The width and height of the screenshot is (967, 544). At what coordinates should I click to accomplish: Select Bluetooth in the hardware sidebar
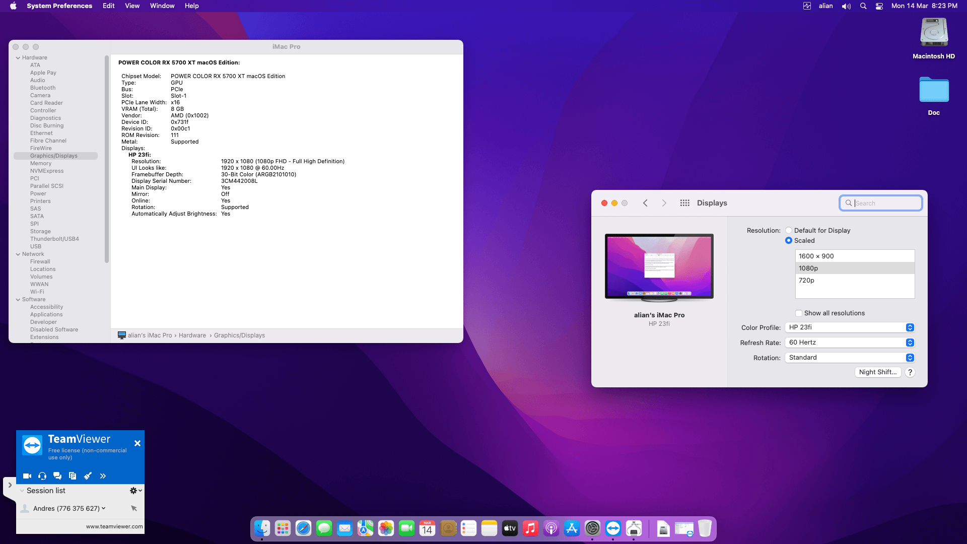[43, 88]
